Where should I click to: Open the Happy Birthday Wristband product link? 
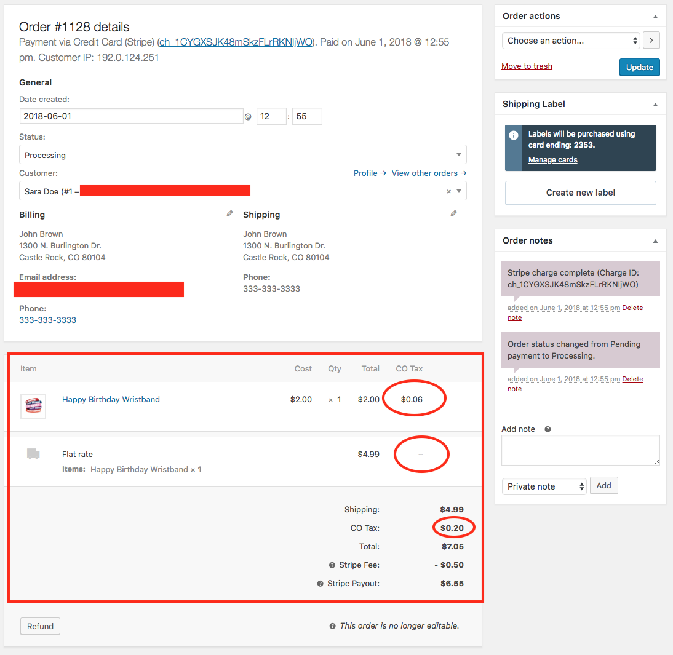[x=111, y=399]
